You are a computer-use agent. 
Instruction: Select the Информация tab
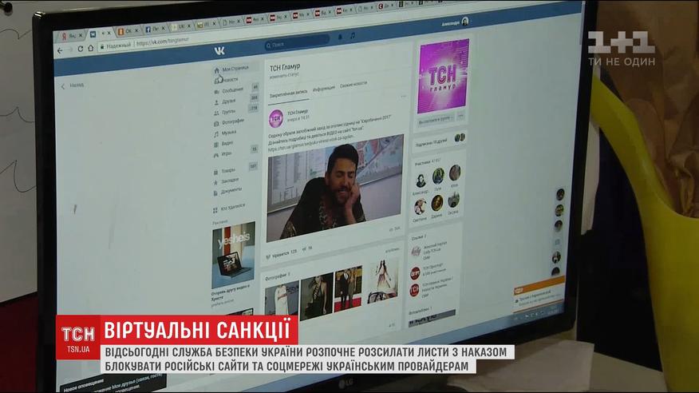(324, 89)
